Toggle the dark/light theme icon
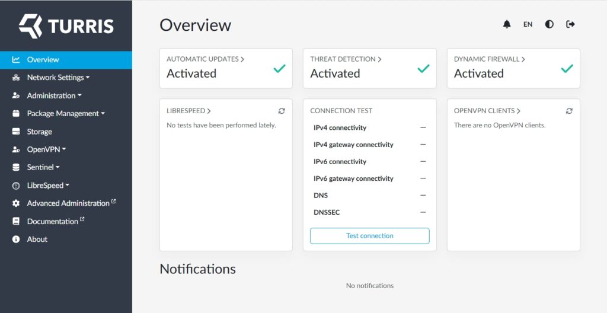Viewport: 607px width, 313px height. click(550, 24)
